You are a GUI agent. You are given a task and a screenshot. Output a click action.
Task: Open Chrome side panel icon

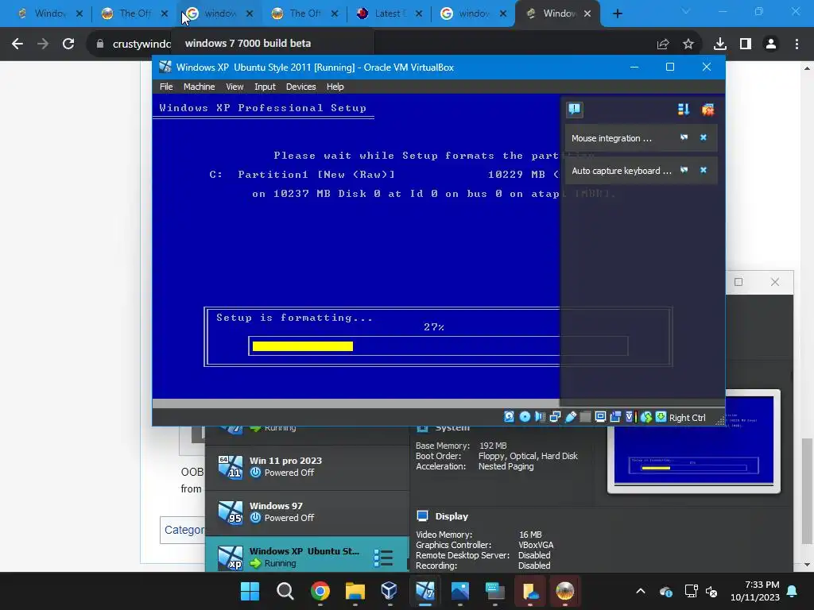(x=746, y=44)
